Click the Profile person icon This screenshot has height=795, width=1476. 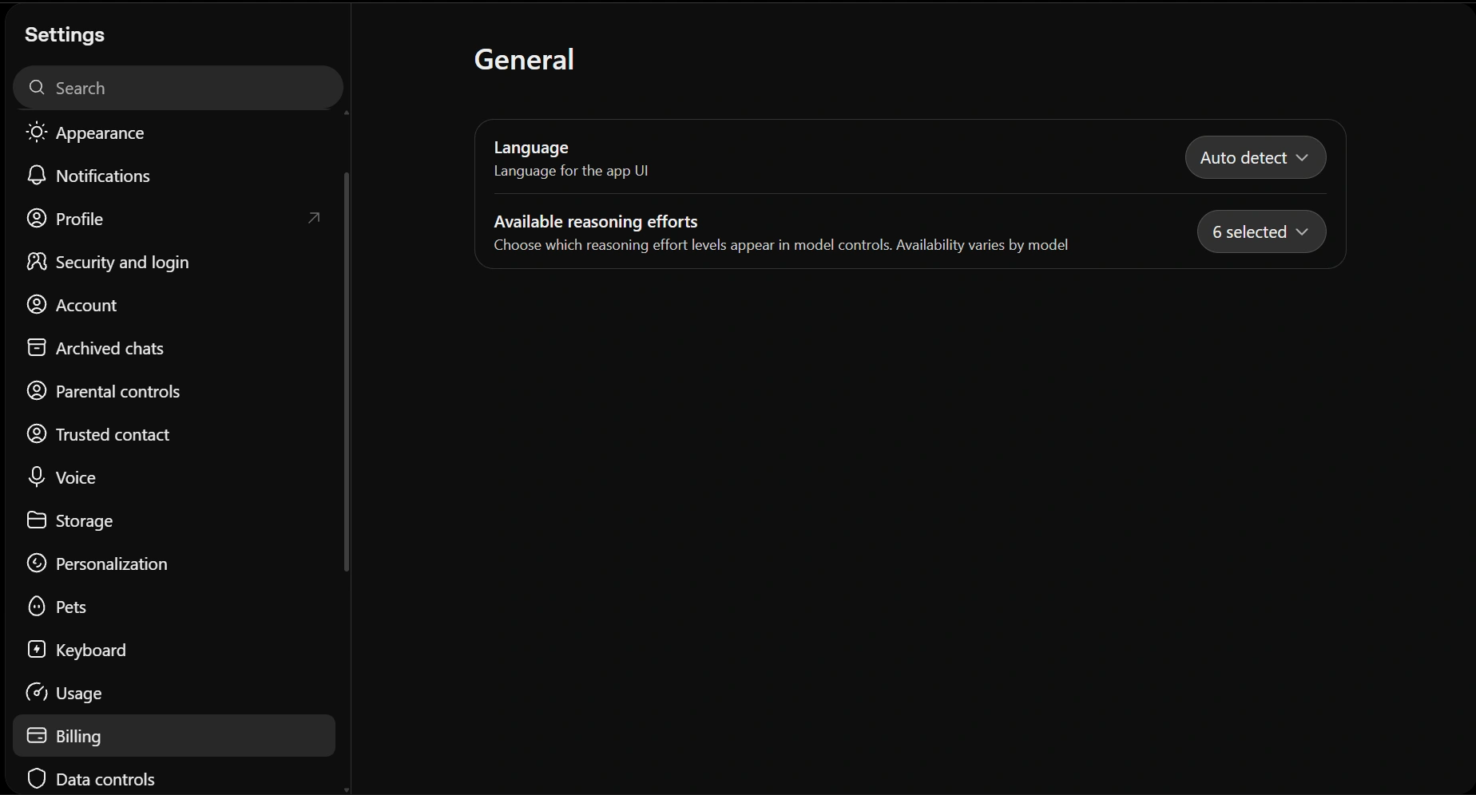pos(36,219)
